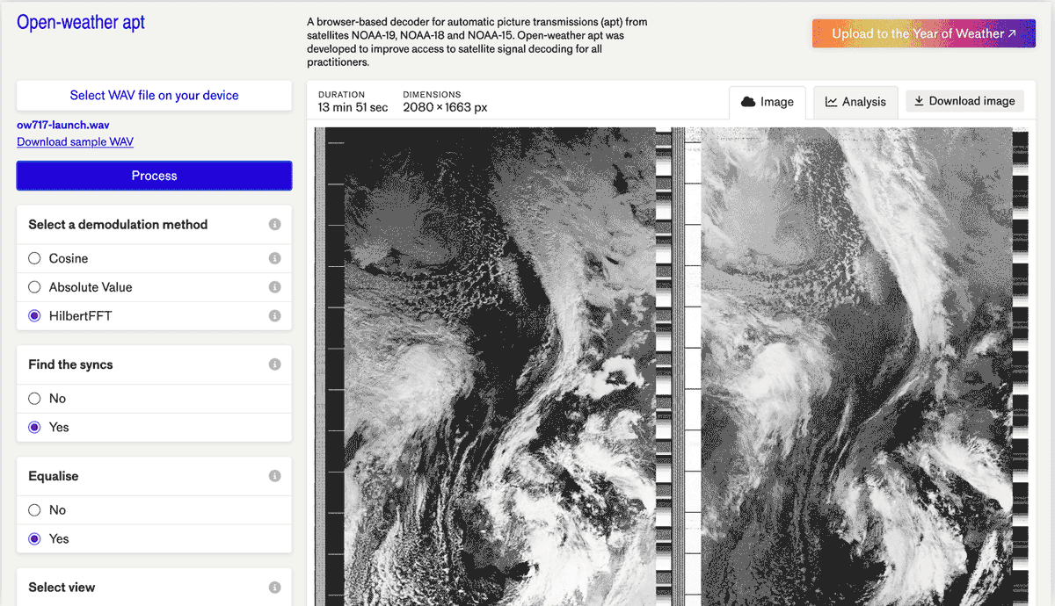Viewport: 1055px width, 606px height.
Task: Click the decoded satellite image
Action: (672, 366)
